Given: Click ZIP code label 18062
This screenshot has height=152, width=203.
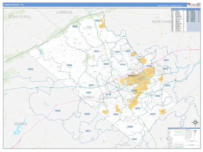Looking at the screenshot, I should pos(116,114).
